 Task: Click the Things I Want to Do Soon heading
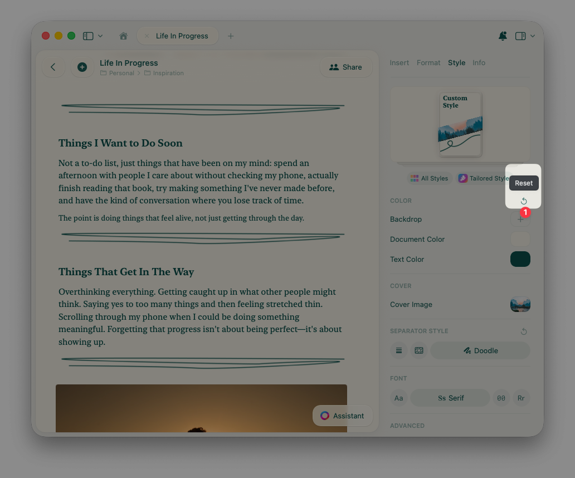coord(120,143)
